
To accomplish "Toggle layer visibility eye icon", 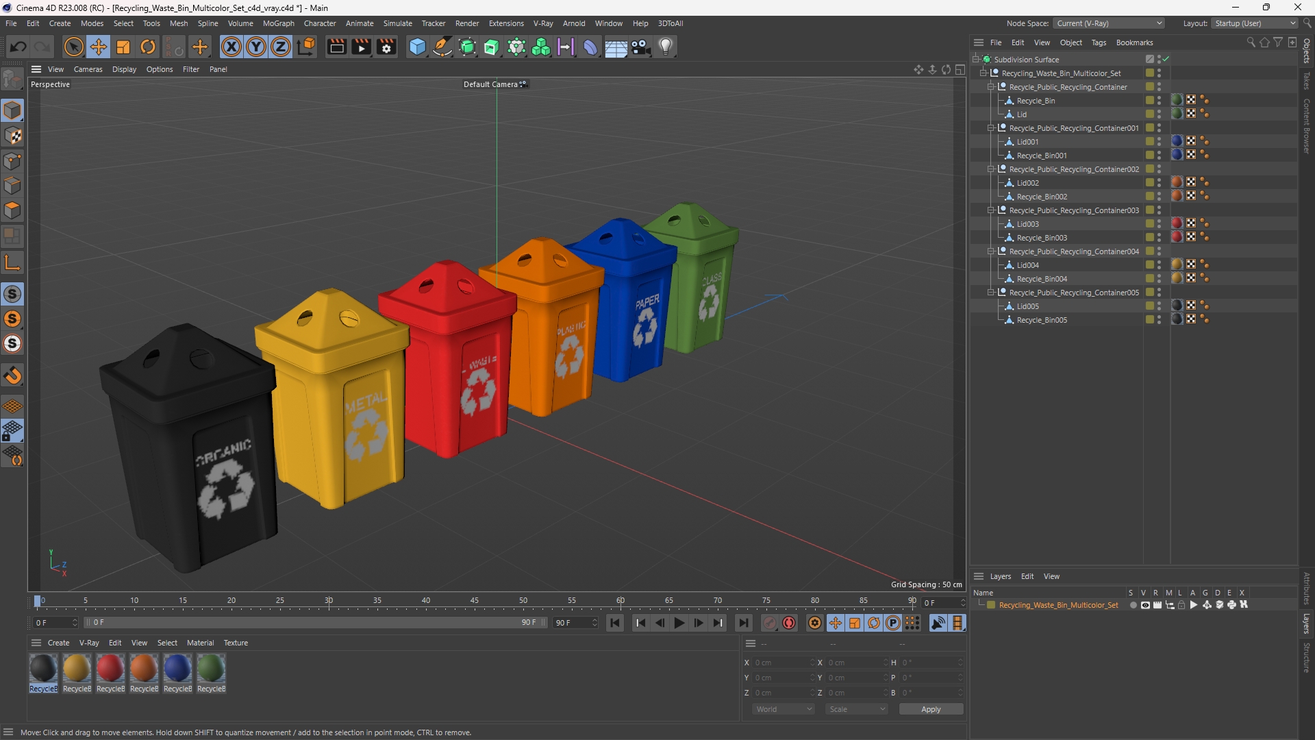I will point(1145,605).
